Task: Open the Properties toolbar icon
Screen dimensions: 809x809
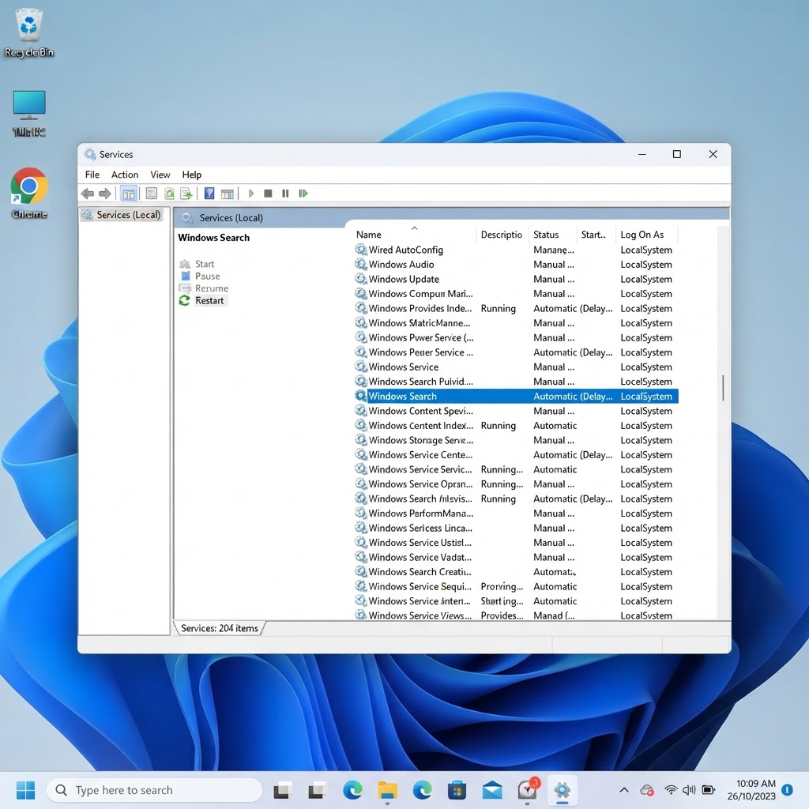Action: coord(151,194)
